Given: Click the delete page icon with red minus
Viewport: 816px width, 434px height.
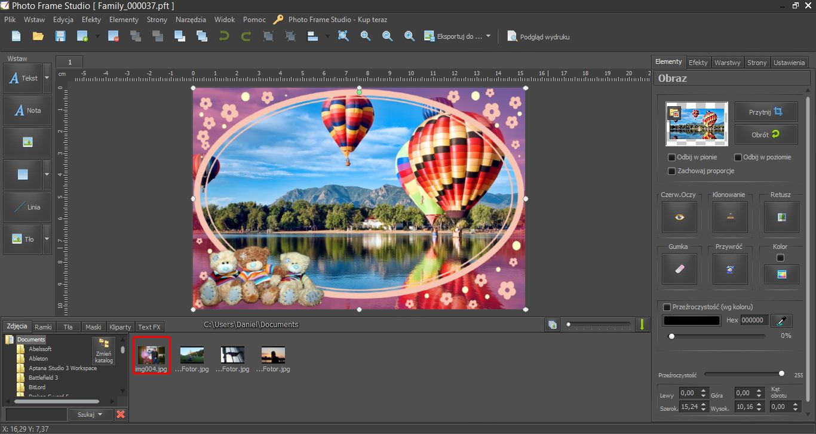Looking at the screenshot, I should (113, 36).
